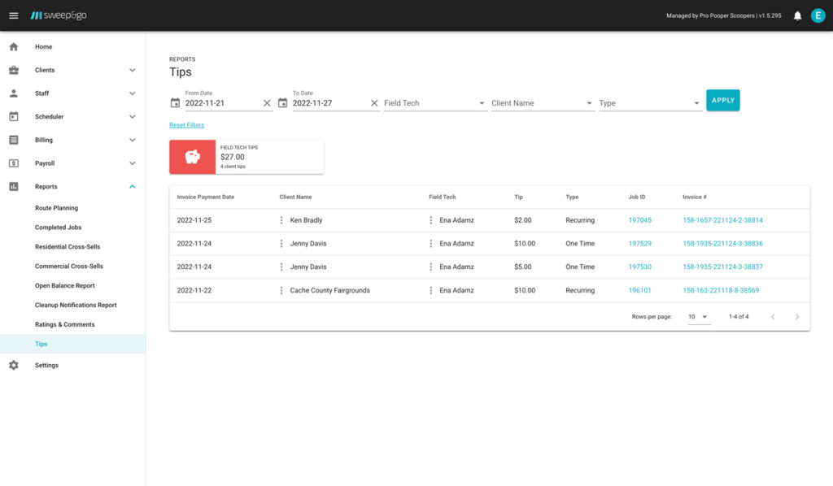
Task: Open the Field Tech filter dropdown
Action: pyautogui.click(x=434, y=103)
